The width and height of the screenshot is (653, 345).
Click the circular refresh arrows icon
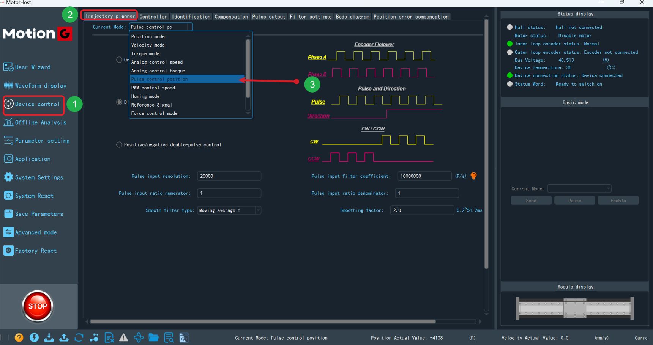click(x=79, y=337)
